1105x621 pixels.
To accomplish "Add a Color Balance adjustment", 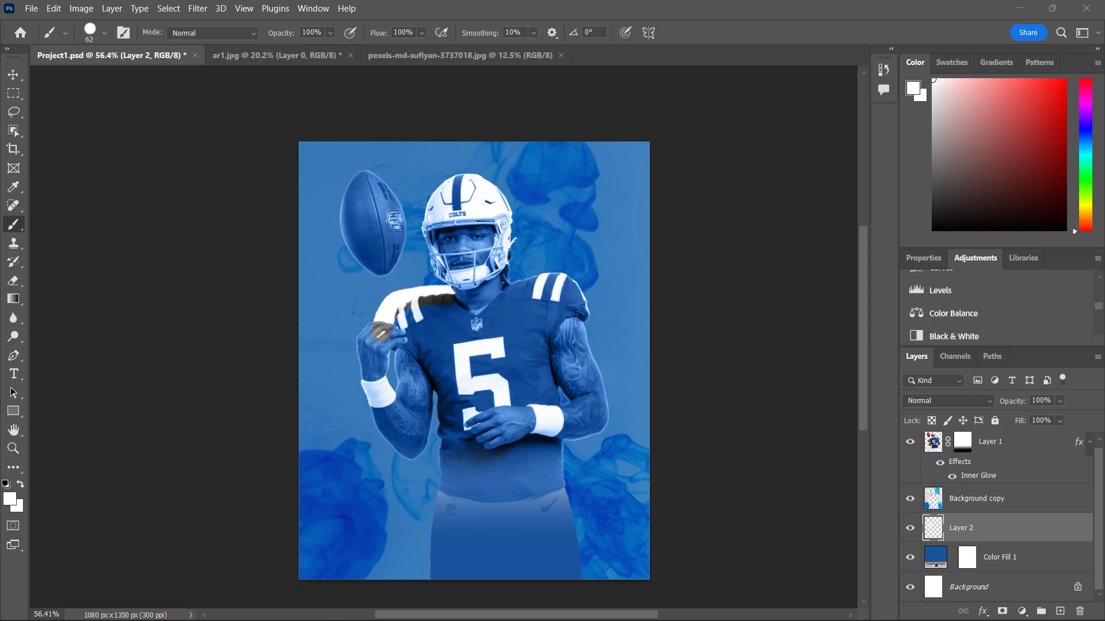I will (x=953, y=313).
